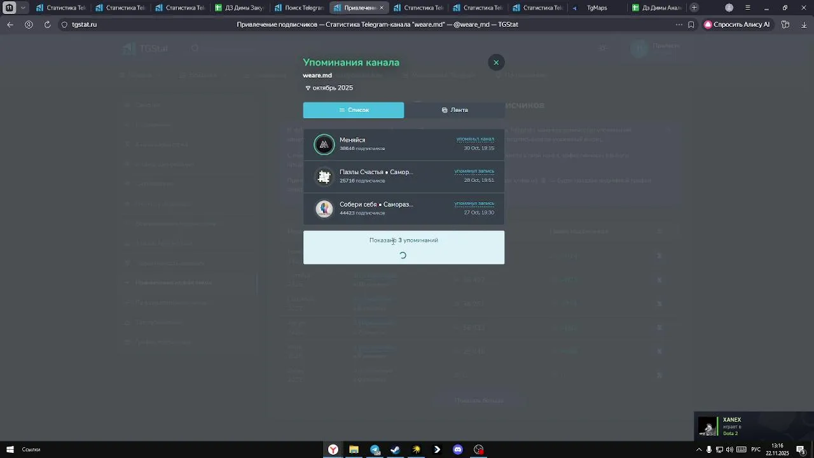This screenshot has width=814, height=458.
Task: Open the Меняйся channel name
Action: [x=352, y=140]
